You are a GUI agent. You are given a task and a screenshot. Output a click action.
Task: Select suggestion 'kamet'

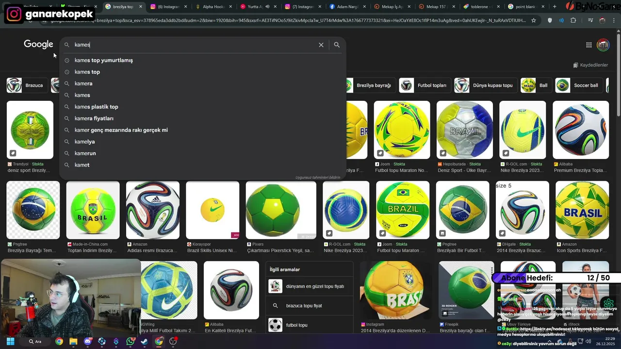[x=203, y=165]
